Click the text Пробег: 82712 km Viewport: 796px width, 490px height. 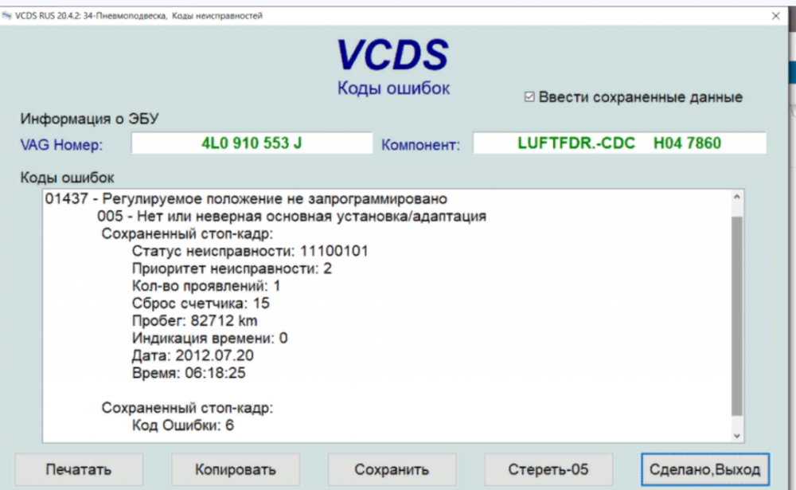coord(194,321)
